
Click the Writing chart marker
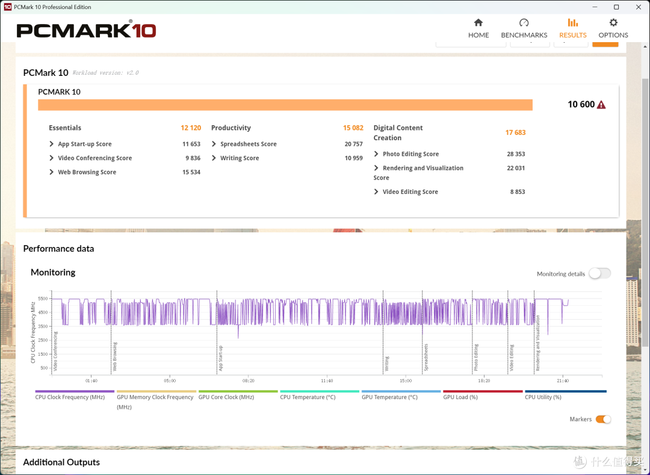[387, 364]
